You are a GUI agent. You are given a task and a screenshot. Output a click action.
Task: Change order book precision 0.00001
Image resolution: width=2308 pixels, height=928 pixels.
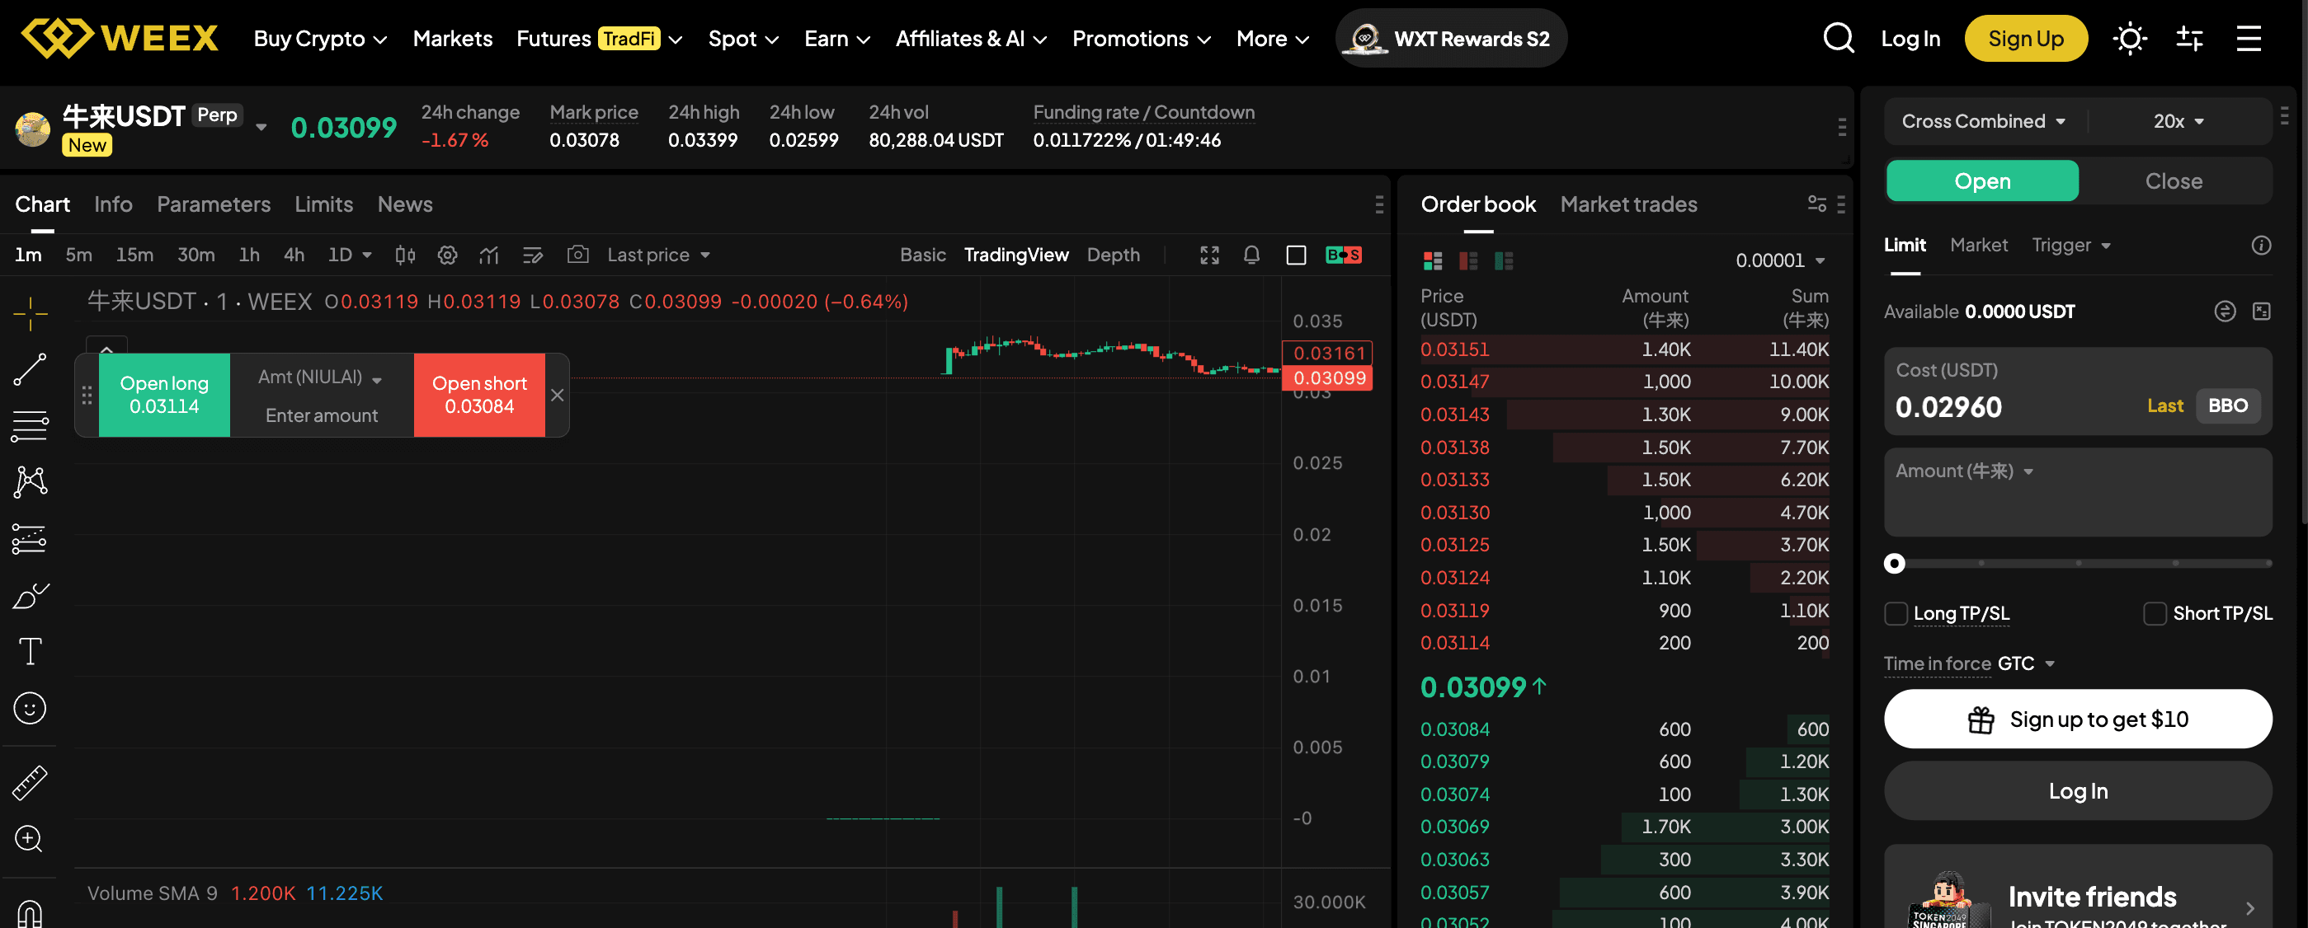[x=1779, y=260]
